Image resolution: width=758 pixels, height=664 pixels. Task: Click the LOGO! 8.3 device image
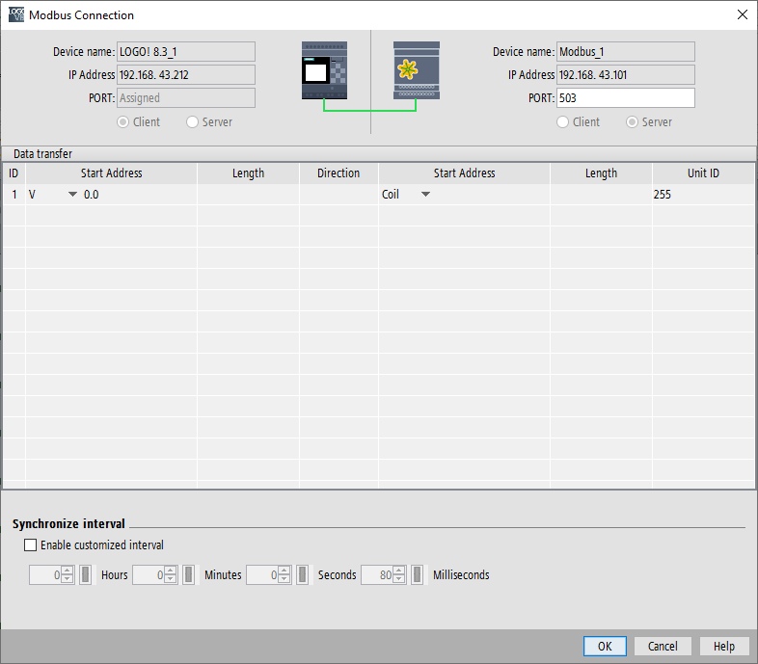point(324,70)
